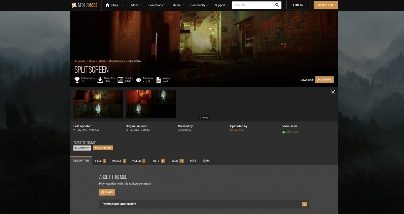
Task: Open the first mod screenshot thumbnail
Action: [x=98, y=104]
